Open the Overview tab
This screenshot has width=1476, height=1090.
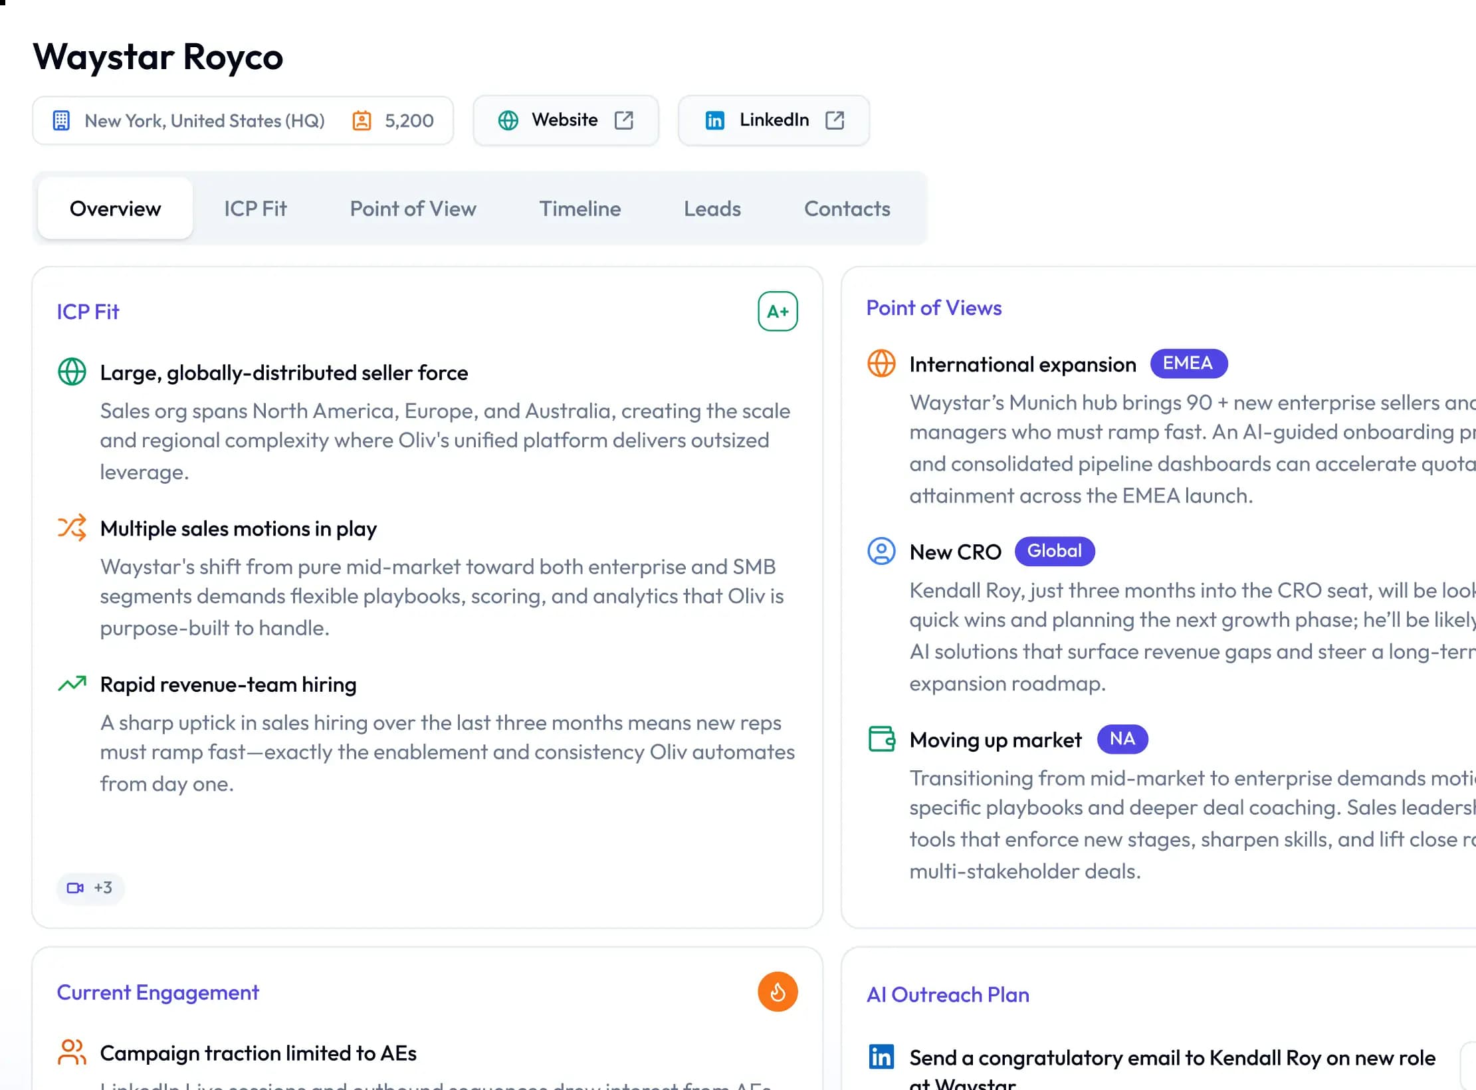tap(116, 209)
